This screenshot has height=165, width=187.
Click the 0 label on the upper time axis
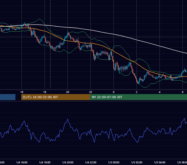[x=114, y=92]
